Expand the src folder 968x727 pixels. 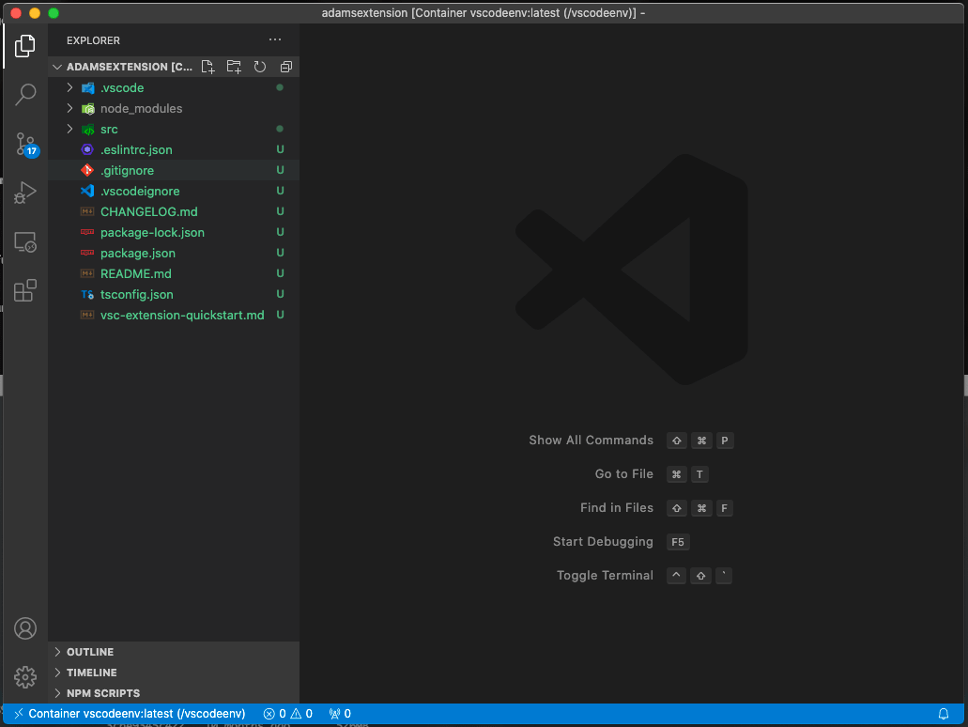[x=174, y=129]
